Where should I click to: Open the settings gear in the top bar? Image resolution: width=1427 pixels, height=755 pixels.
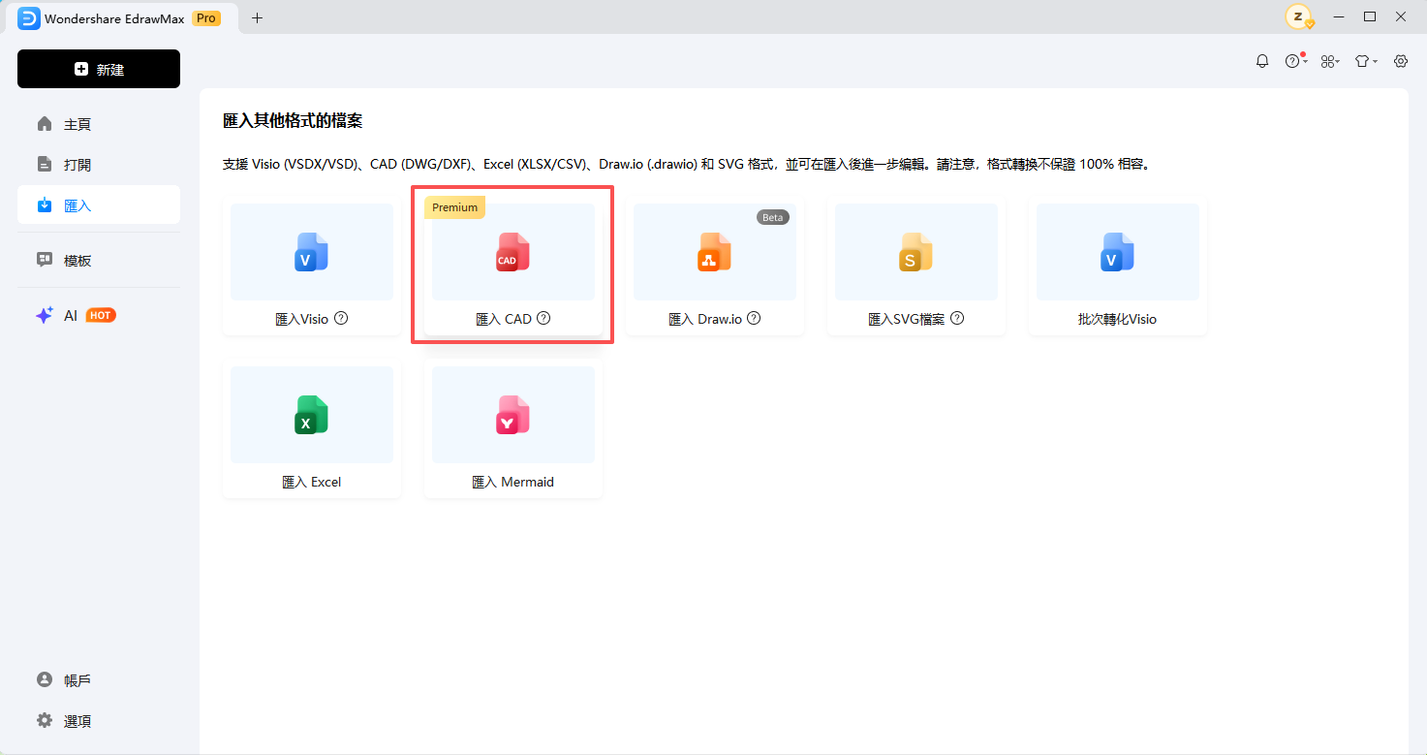tap(1400, 60)
